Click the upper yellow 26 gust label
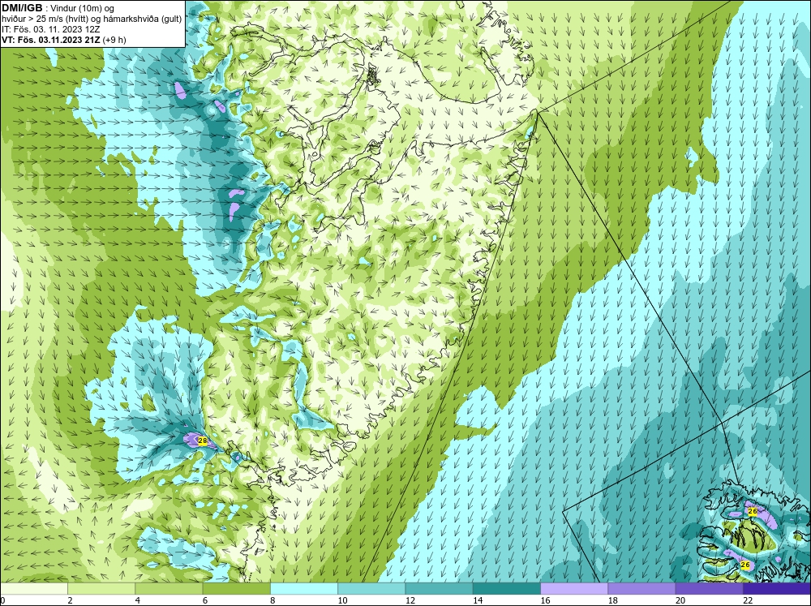The height and width of the screenshot is (606, 811). (753, 511)
